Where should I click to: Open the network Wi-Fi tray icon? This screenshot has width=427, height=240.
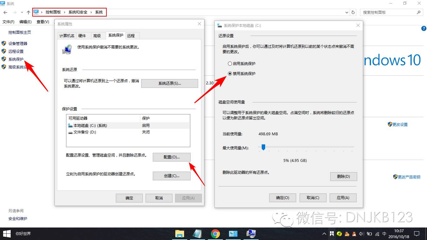[x=377, y=234]
